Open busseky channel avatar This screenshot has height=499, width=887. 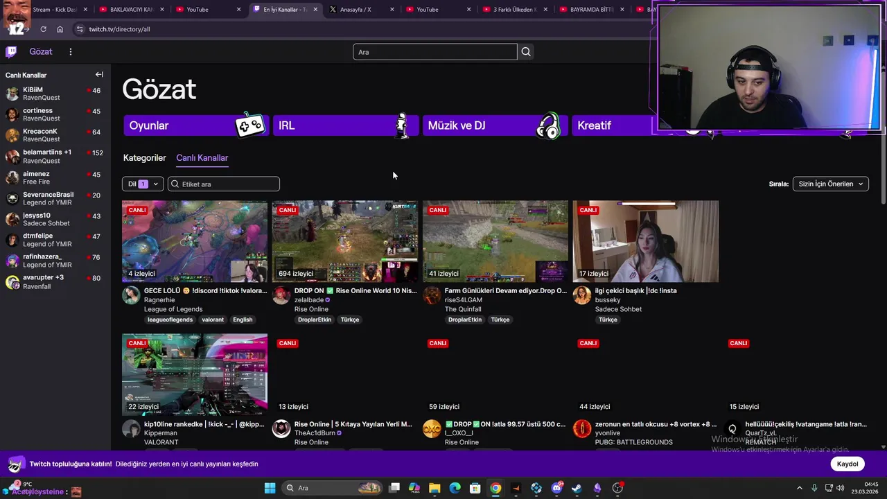point(582,295)
